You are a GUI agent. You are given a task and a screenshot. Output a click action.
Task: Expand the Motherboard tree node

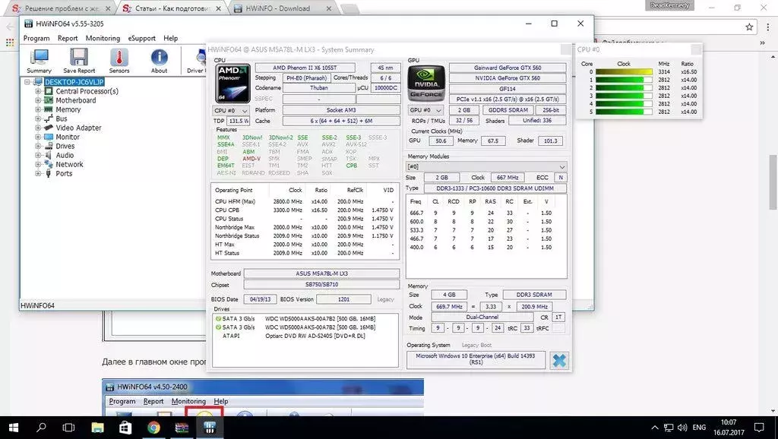click(x=38, y=100)
